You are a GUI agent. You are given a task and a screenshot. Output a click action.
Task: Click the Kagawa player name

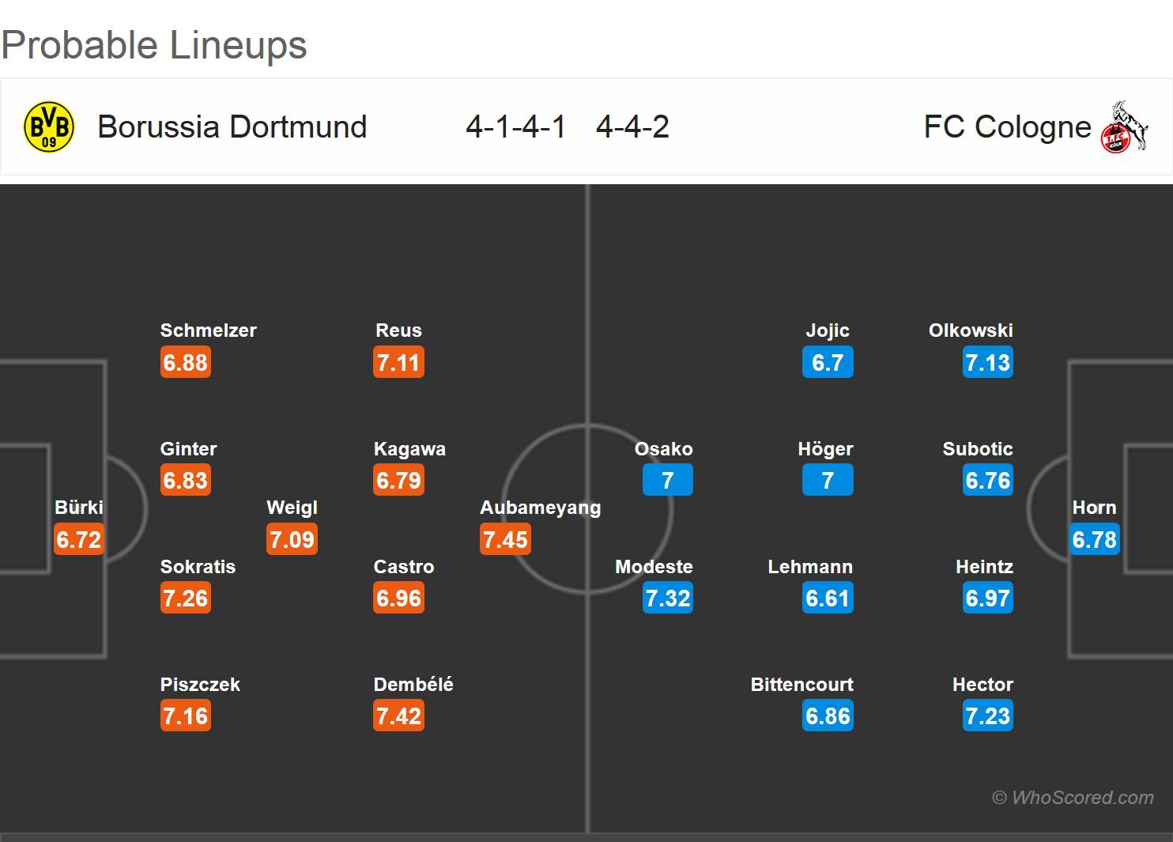point(409,449)
